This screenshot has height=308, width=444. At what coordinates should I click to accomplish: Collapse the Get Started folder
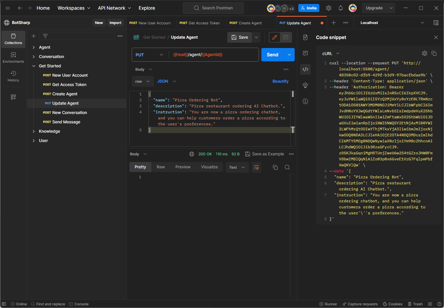[x=34, y=66]
